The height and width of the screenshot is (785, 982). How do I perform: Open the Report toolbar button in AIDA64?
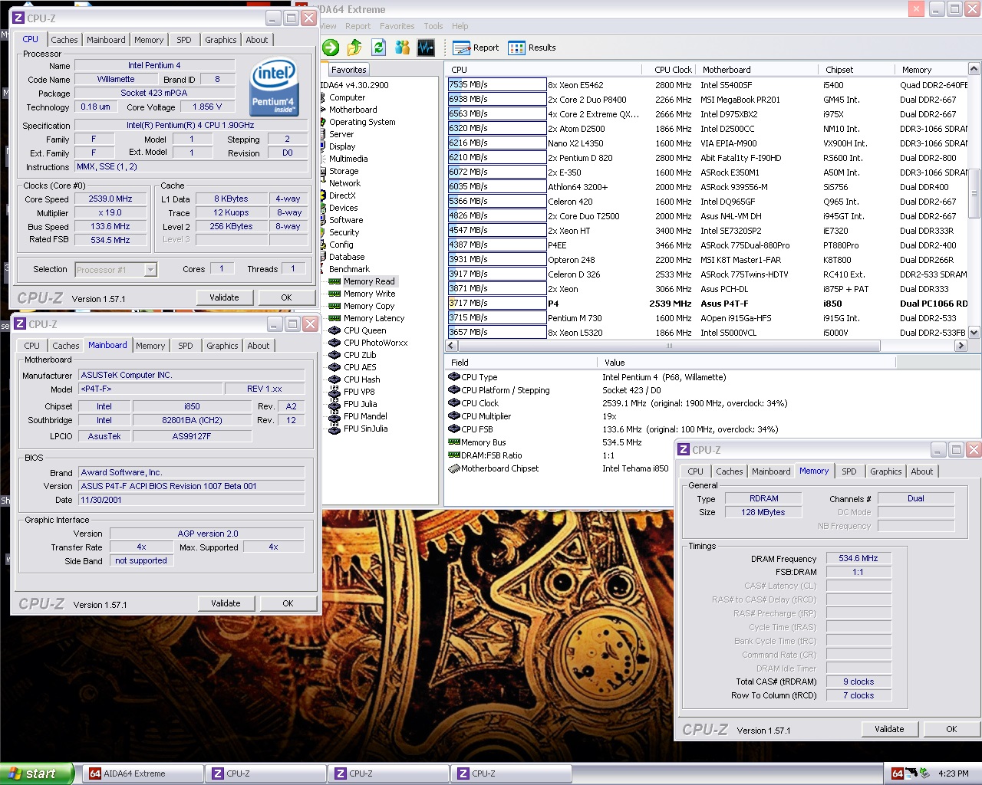[x=476, y=48]
